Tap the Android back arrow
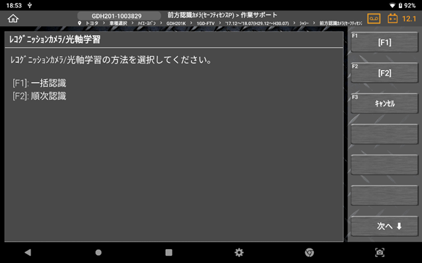Viewport: 422px width, 263px height. point(28,252)
